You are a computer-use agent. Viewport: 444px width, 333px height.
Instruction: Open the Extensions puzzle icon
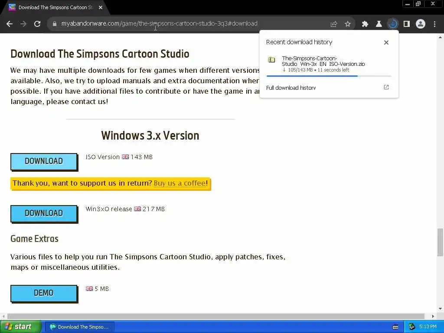tap(365, 24)
